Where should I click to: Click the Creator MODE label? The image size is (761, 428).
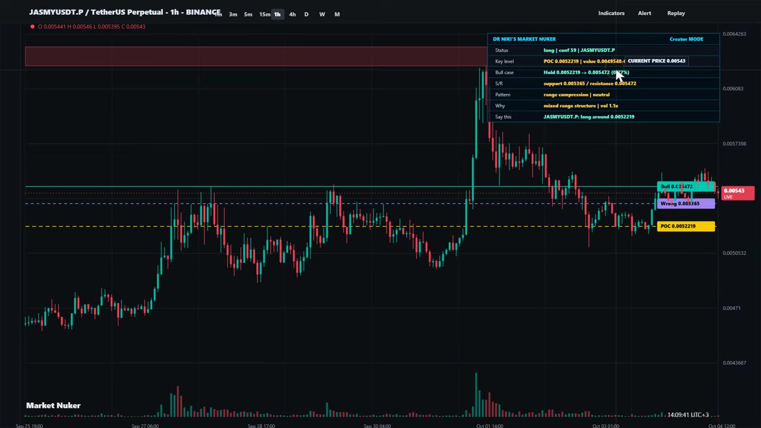686,39
